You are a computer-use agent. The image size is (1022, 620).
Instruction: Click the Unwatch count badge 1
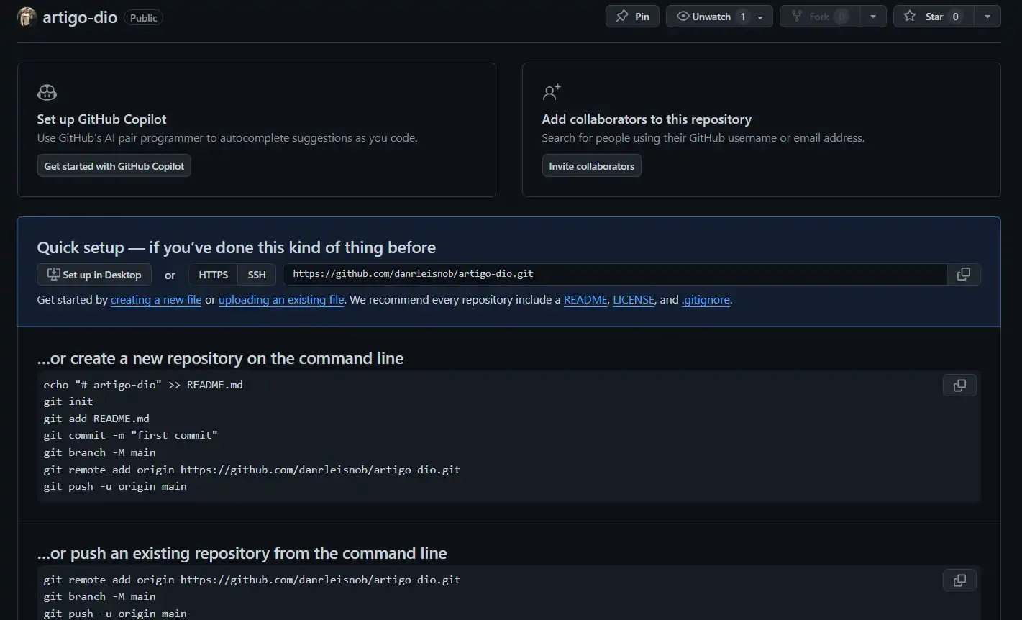coord(743,17)
